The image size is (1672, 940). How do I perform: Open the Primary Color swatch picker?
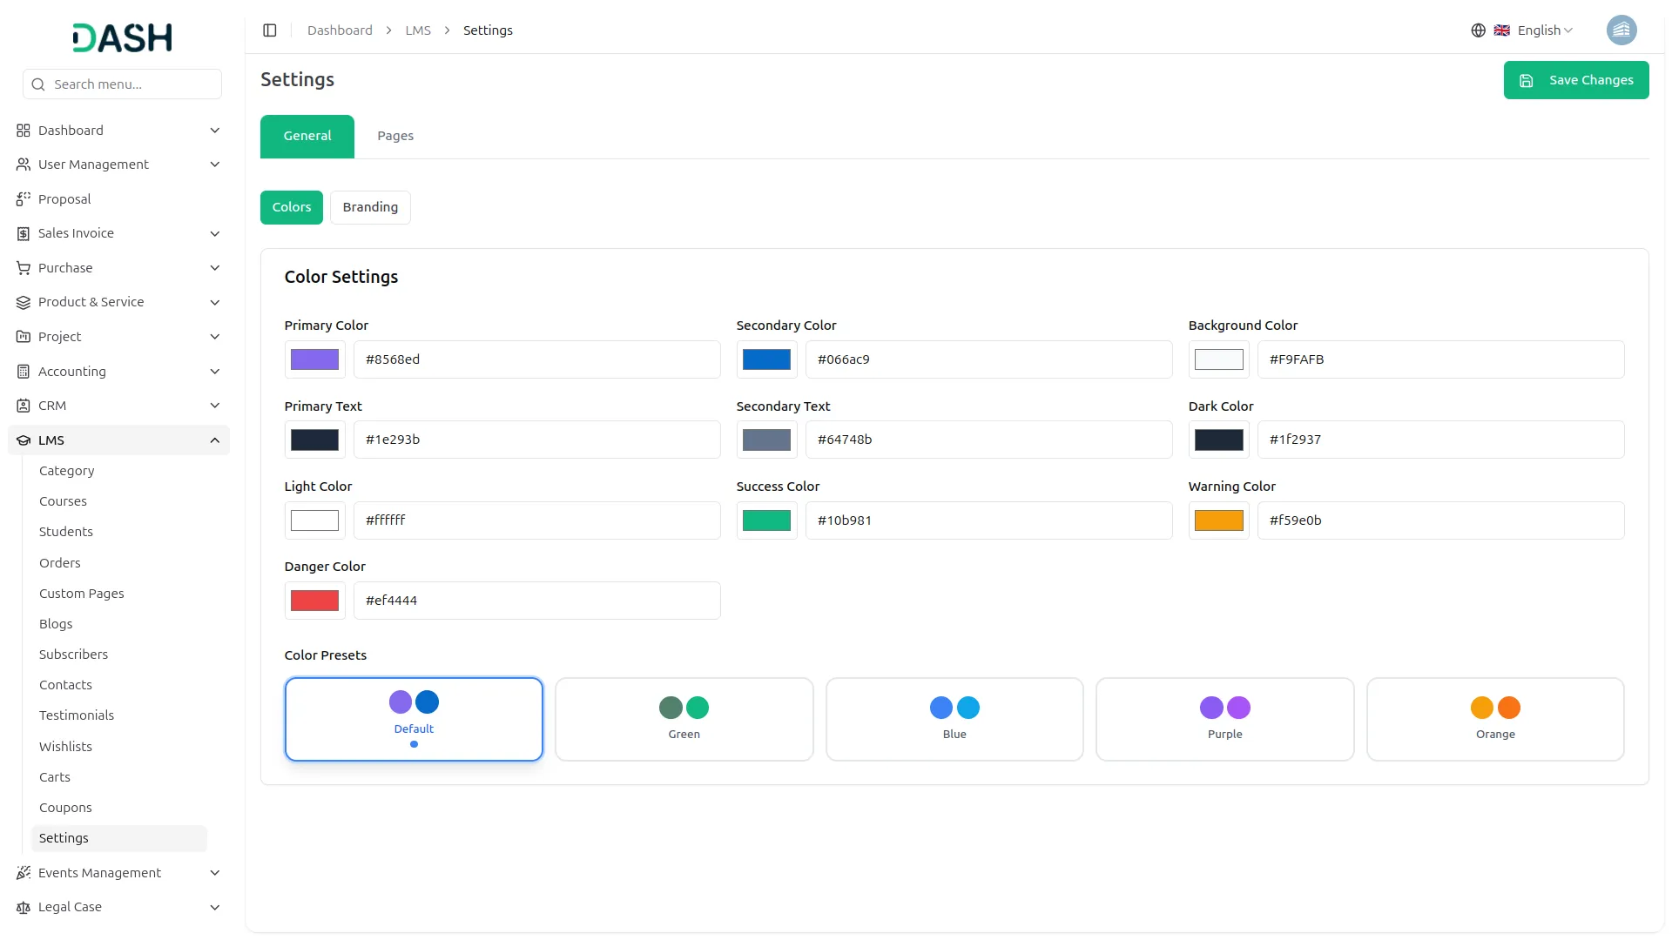[314, 359]
